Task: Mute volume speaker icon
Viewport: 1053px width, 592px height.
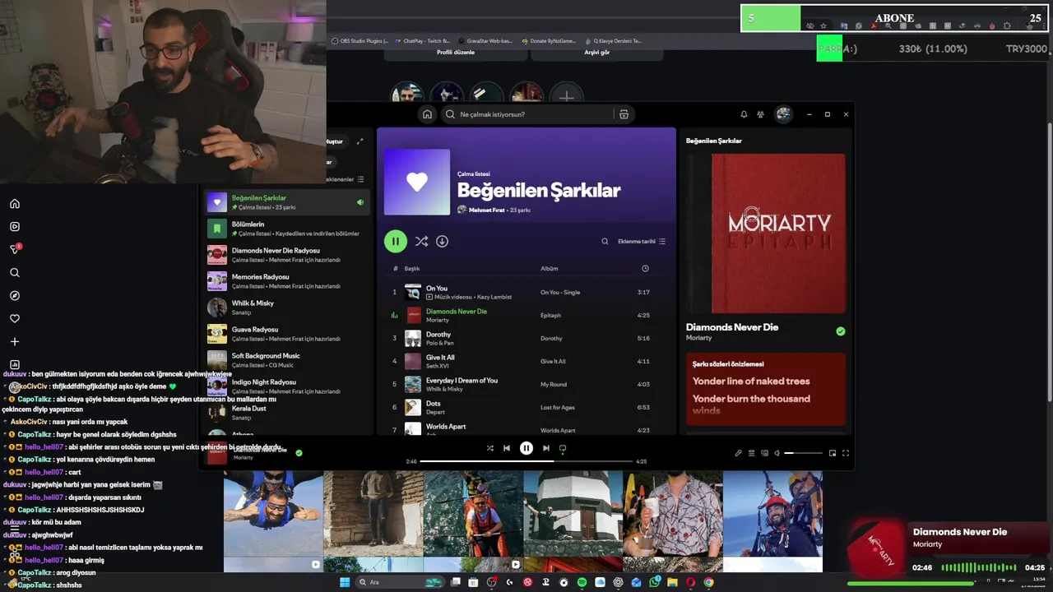Action: [777, 453]
